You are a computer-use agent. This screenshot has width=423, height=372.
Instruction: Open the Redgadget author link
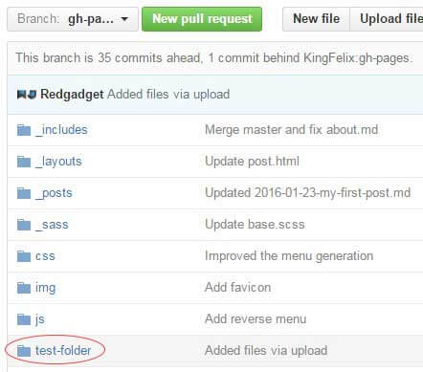point(72,95)
